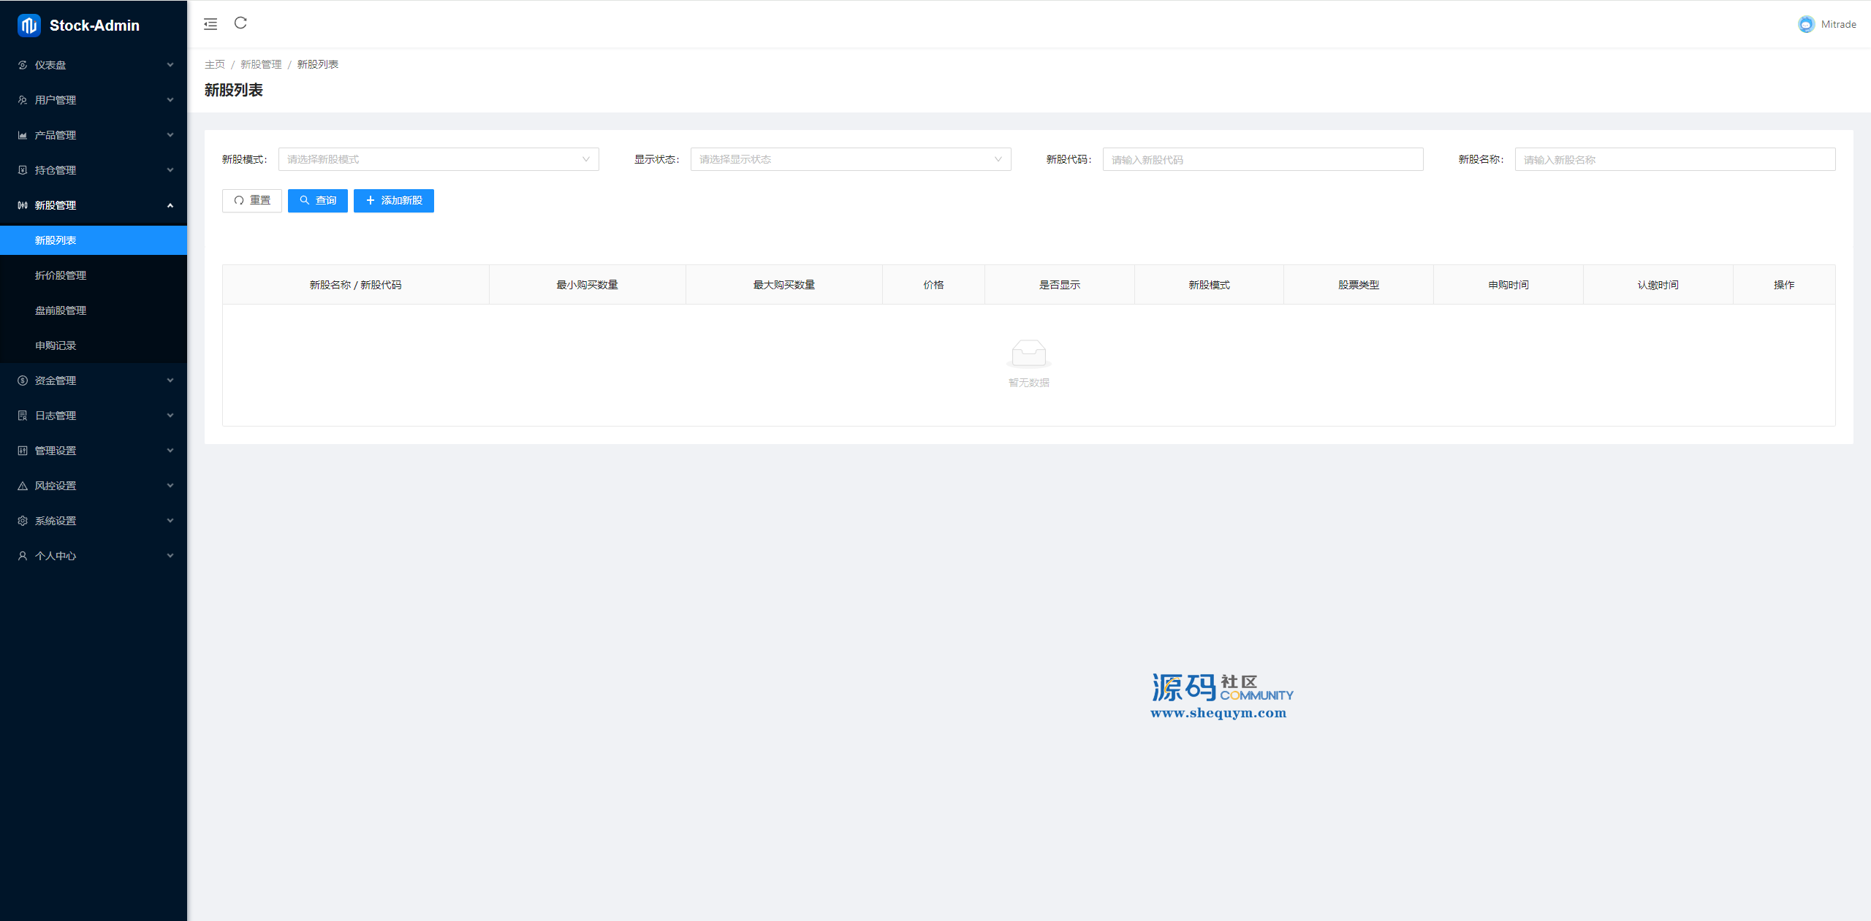Image resolution: width=1871 pixels, height=921 pixels.
Task: Click the Stock-Admin logo icon
Action: 29,26
